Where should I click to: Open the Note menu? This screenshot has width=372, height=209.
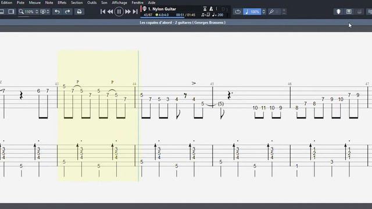[49, 2]
